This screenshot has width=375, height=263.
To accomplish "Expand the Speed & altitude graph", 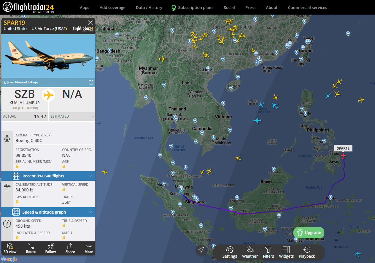I will (x=48, y=212).
